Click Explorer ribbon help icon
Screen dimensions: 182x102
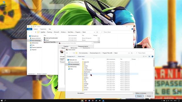tap(132, 29)
